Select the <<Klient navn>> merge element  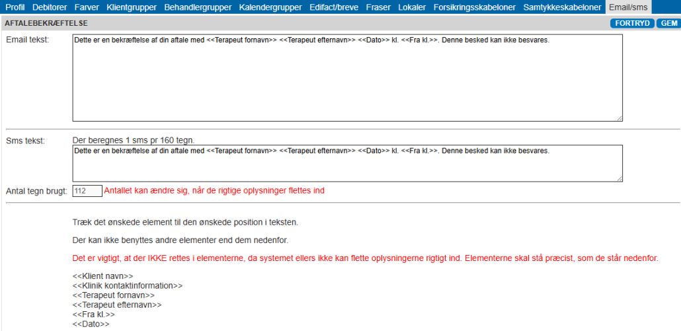click(102, 276)
